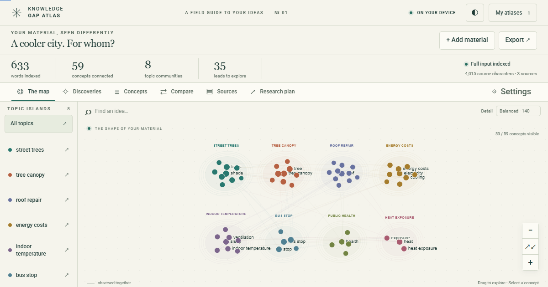The width and height of the screenshot is (548, 287).
Task: Select the street trees topic island
Action: pos(38,150)
